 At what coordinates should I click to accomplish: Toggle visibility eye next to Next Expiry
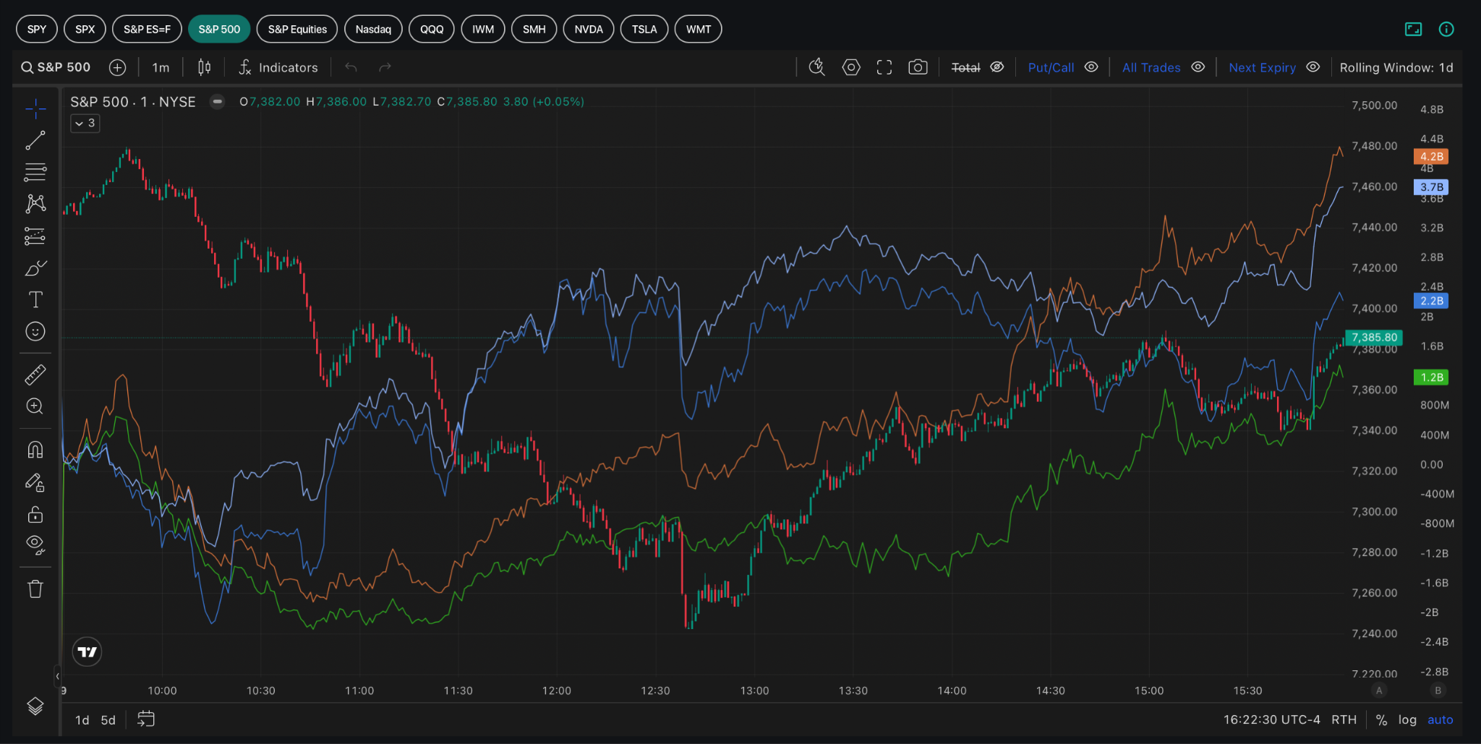point(1313,67)
